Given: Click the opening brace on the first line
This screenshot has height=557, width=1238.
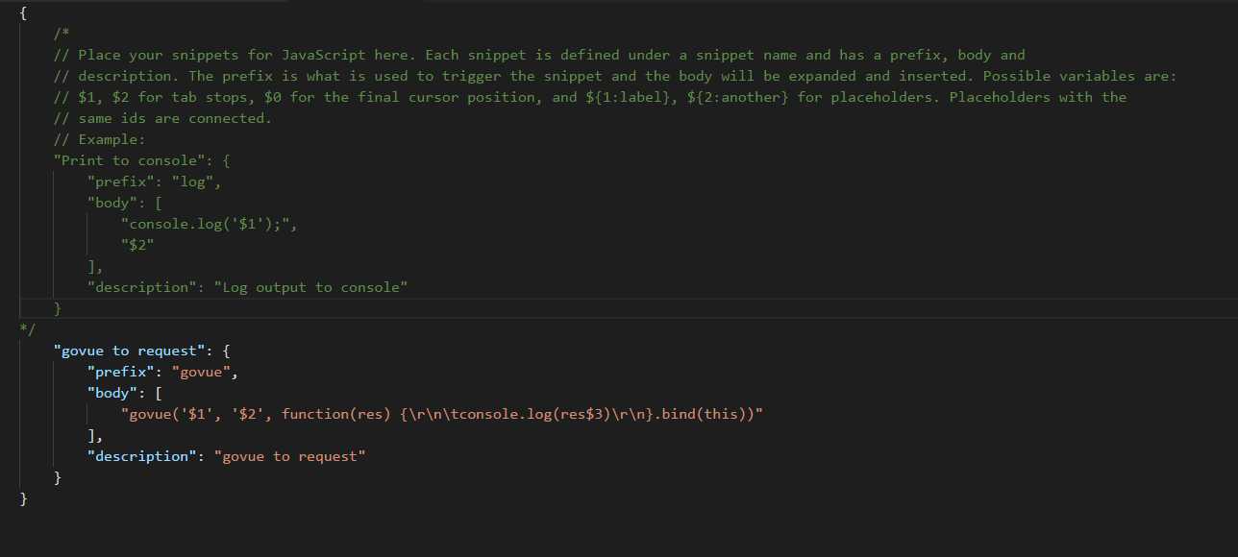Looking at the screenshot, I should pyautogui.click(x=23, y=12).
